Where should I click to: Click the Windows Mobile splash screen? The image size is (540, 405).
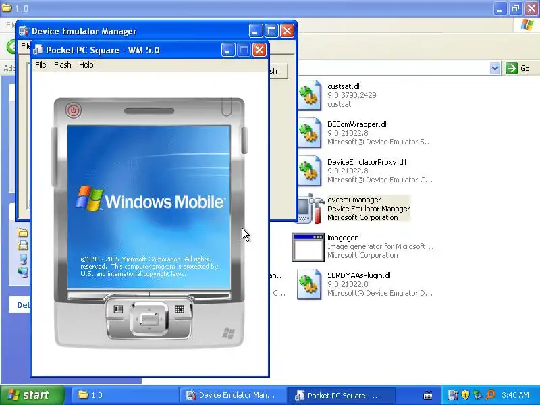[148, 207]
